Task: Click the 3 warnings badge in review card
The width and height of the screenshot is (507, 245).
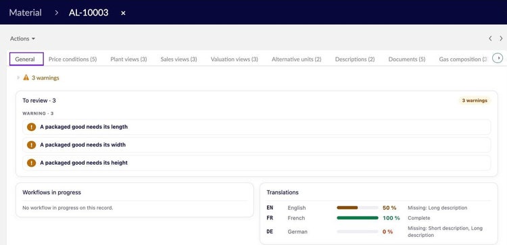Action: pyautogui.click(x=475, y=101)
